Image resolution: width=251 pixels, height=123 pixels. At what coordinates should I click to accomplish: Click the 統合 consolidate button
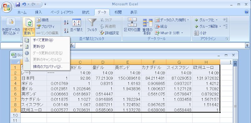pos(161,26)
